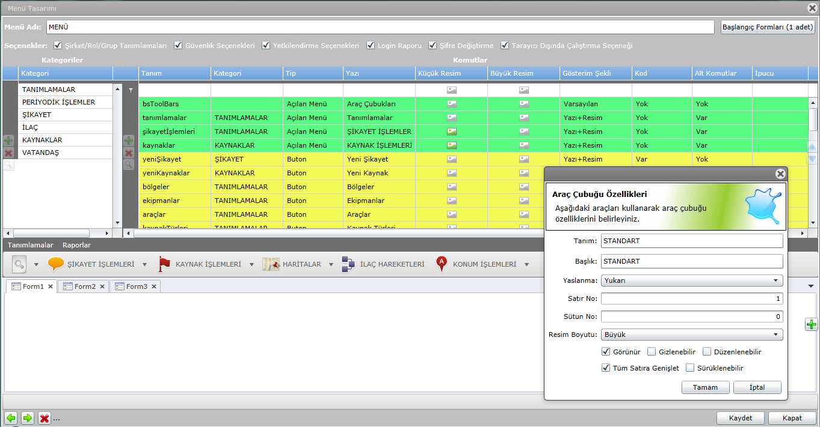
Task: Check the Gizlenebilir checkbox
Action: tap(652, 351)
